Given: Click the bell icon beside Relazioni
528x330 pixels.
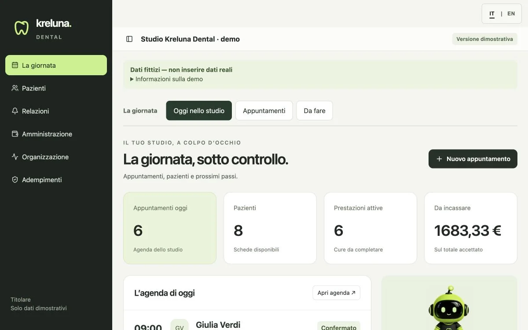Looking at the screenshot, I should pyautogui.click(x=15, y=111).
